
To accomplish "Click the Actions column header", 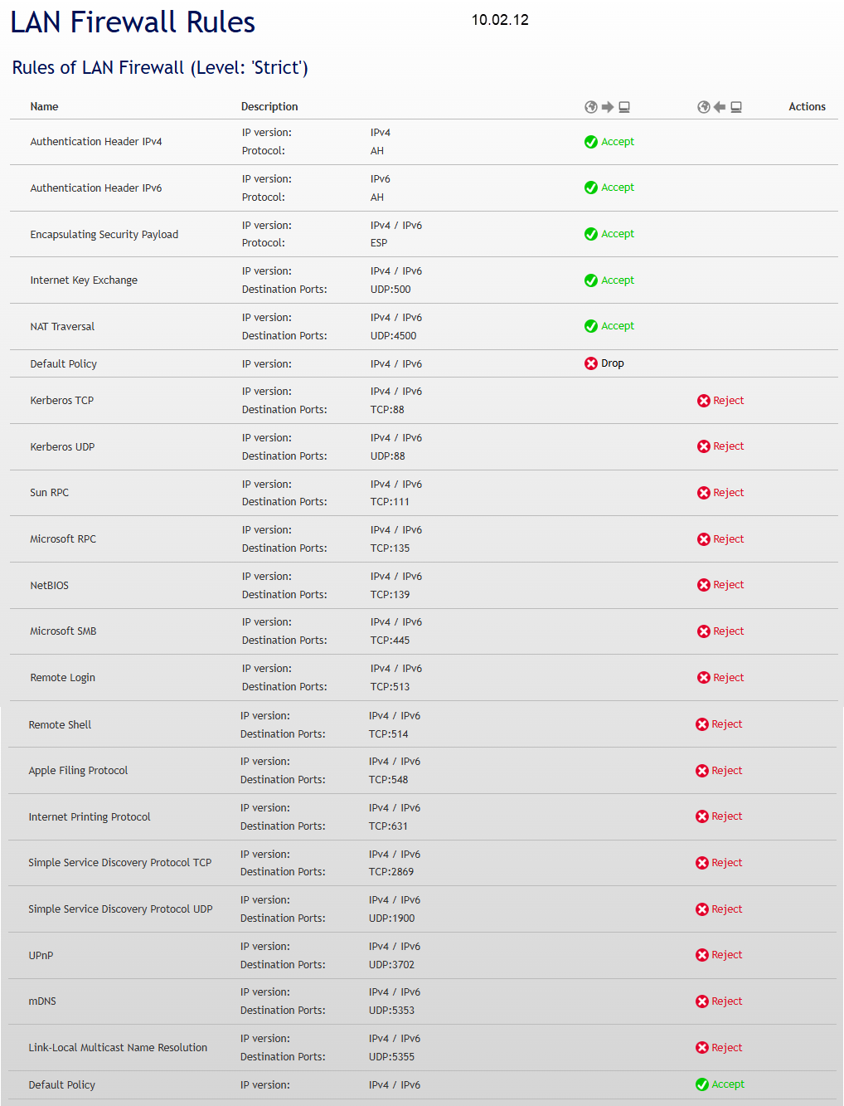I will [x=807, y=107].
